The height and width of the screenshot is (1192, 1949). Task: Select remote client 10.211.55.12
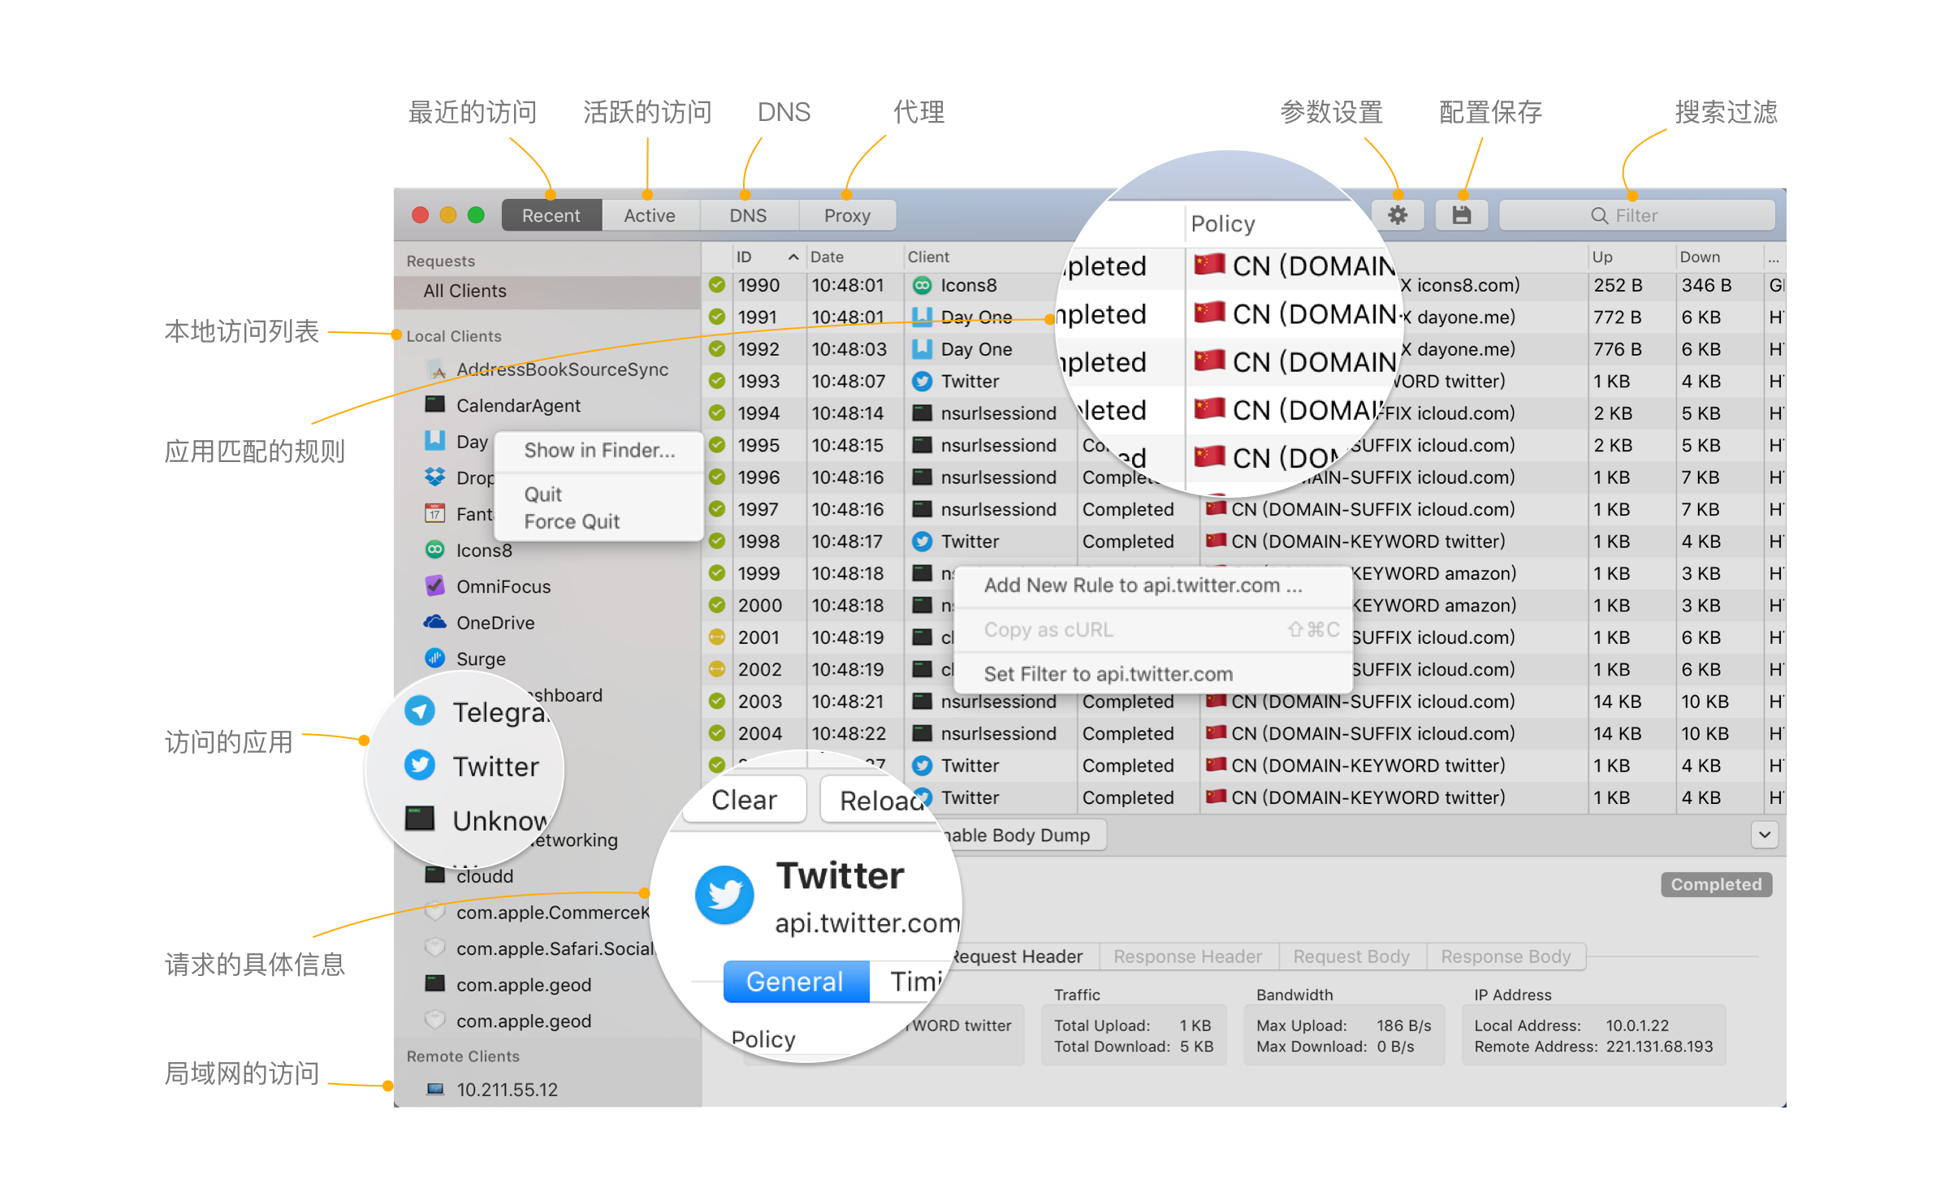(547, 1089)
